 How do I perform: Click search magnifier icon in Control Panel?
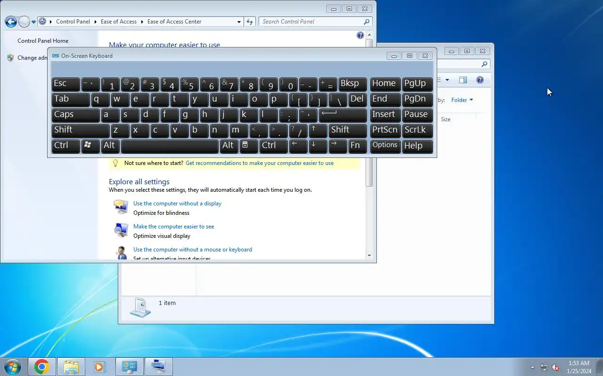coord(367,22)
